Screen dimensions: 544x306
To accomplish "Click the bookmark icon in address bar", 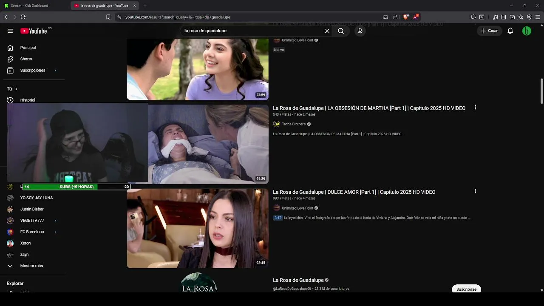I will tap(108, 17).
